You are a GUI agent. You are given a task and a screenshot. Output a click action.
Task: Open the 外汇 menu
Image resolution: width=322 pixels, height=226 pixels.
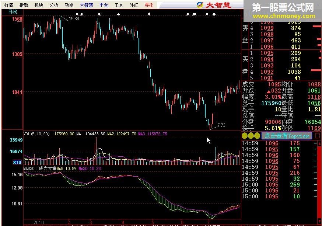134,5
